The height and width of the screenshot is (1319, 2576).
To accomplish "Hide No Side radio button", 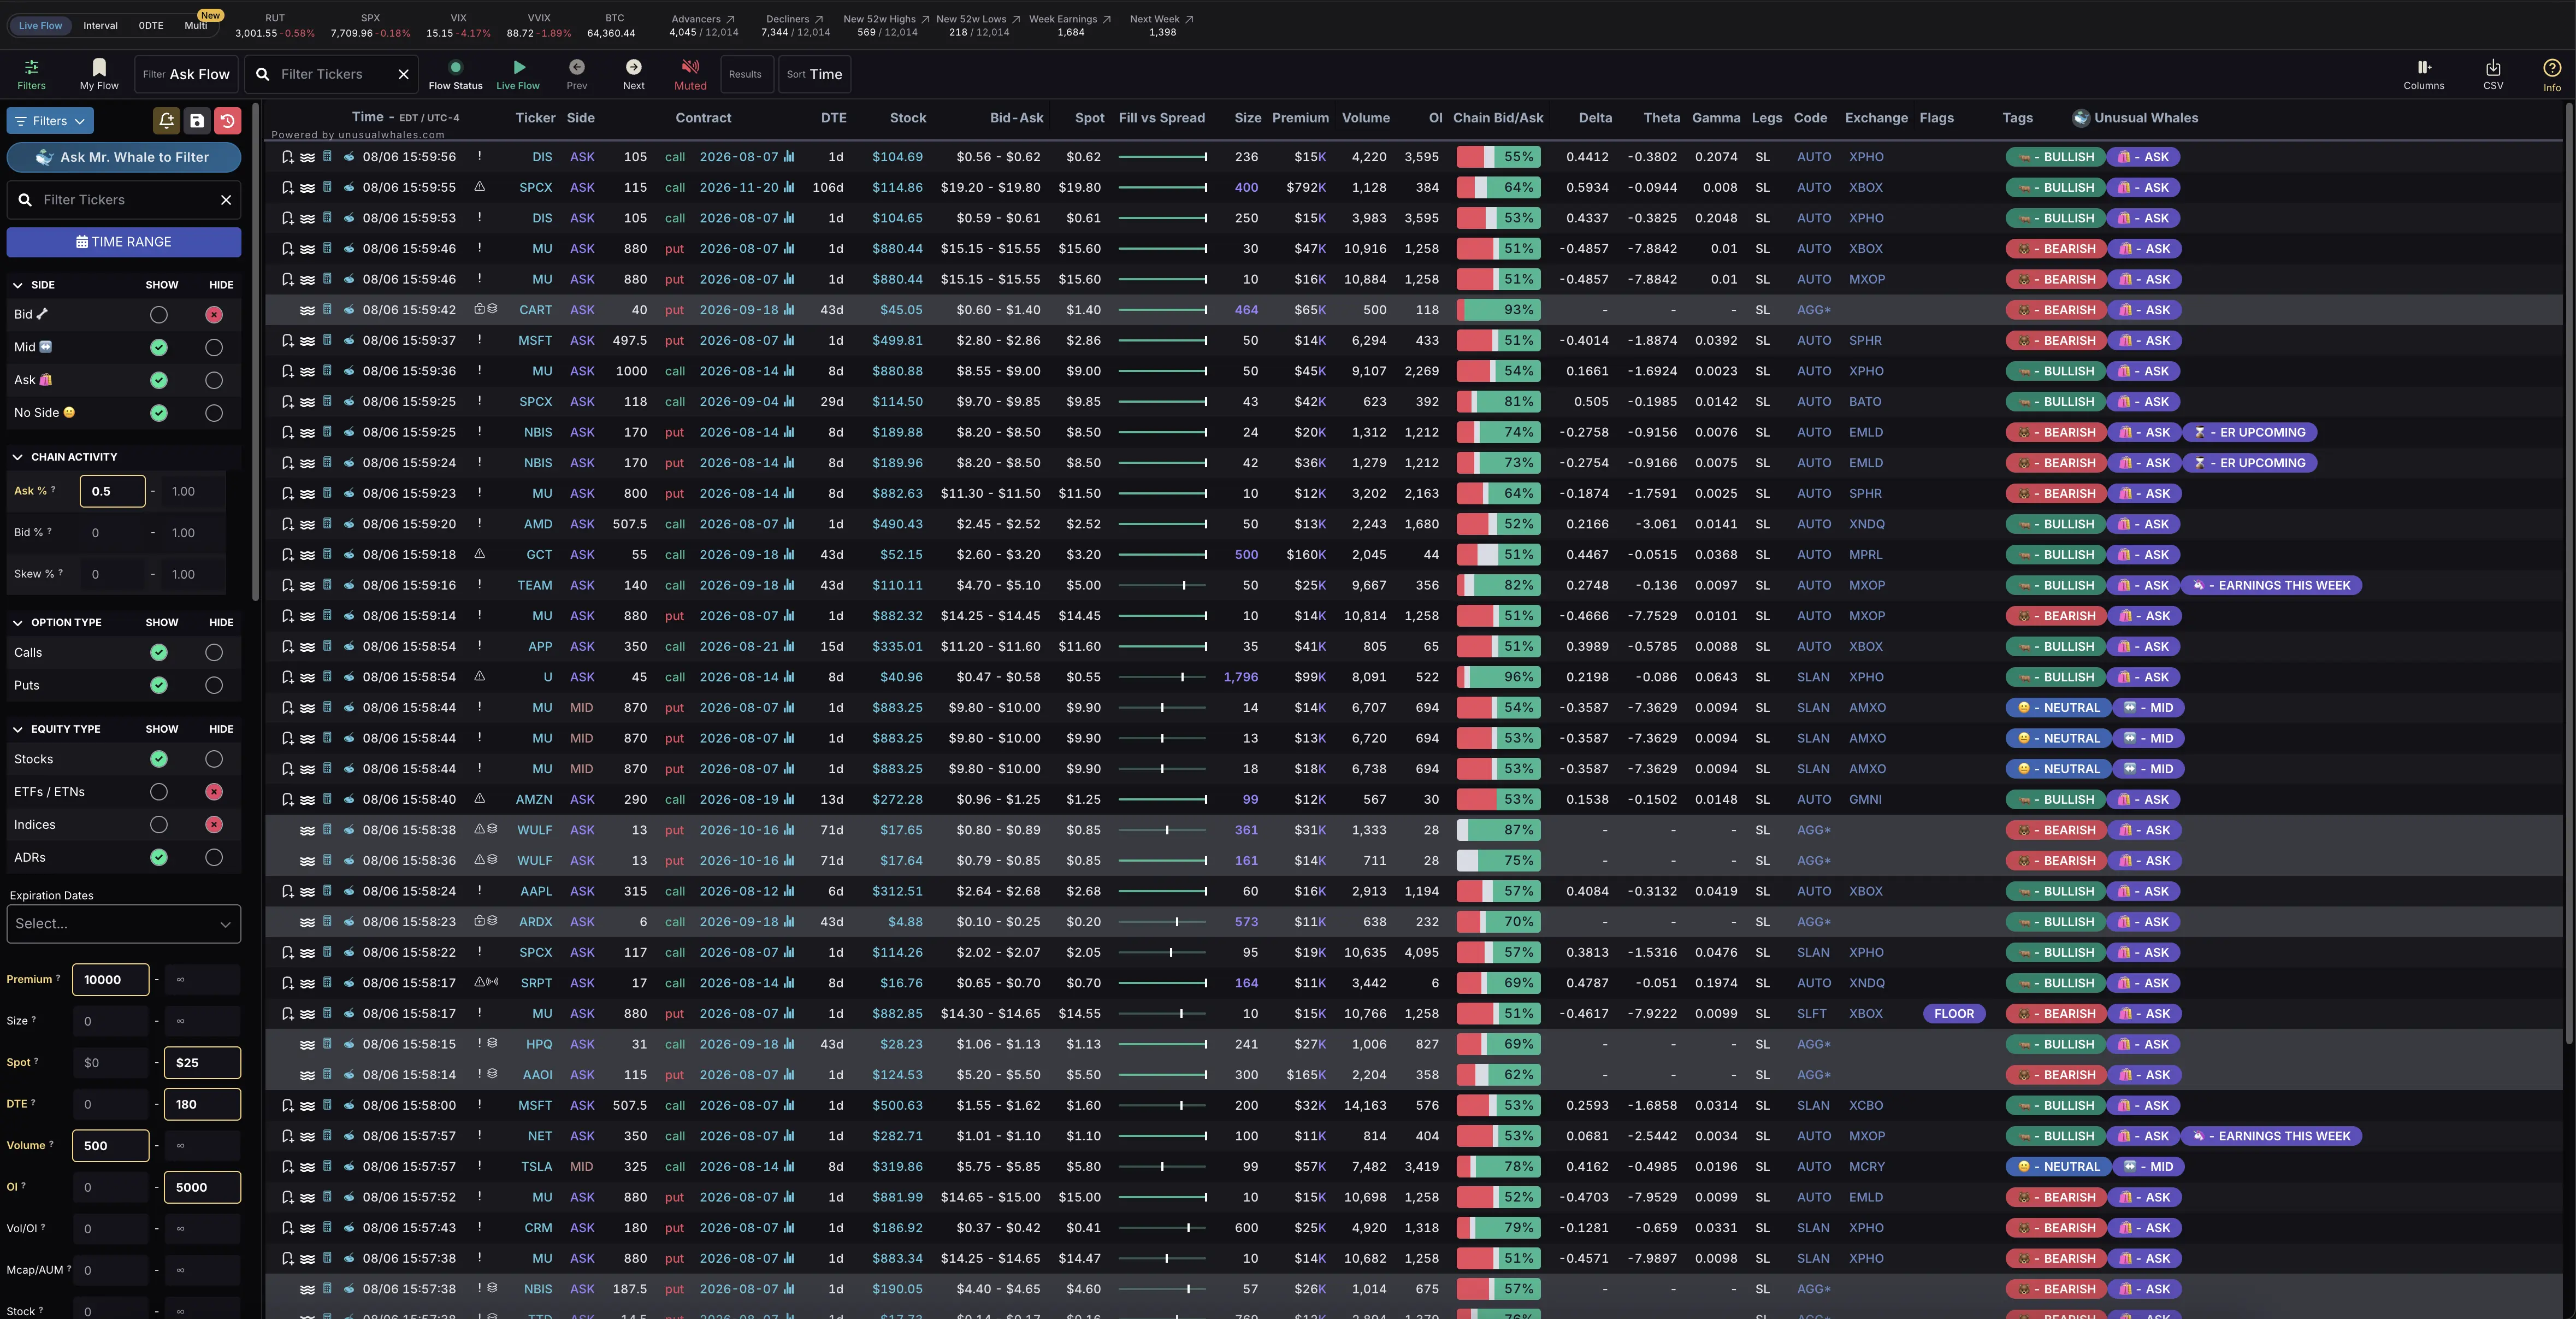I will coord(213,413).
